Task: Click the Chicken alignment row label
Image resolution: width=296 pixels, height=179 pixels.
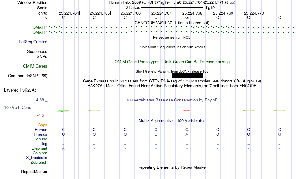Action: 40,153
